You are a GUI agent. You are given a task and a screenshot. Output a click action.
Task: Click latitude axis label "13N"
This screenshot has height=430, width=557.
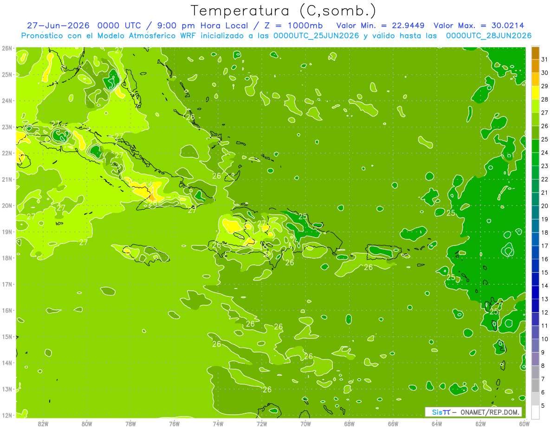point(6,389)
